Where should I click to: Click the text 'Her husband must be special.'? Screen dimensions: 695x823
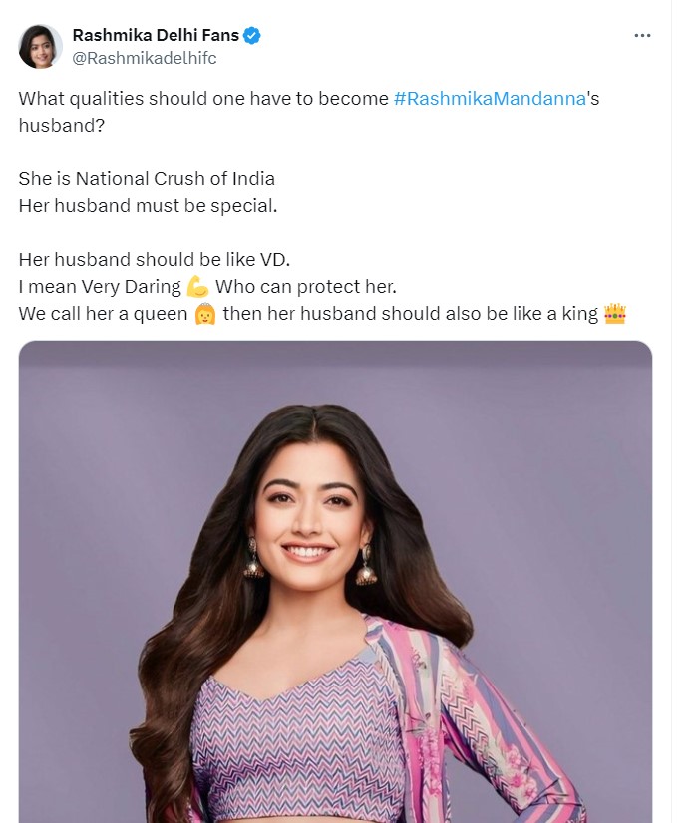tap(147, 206)
